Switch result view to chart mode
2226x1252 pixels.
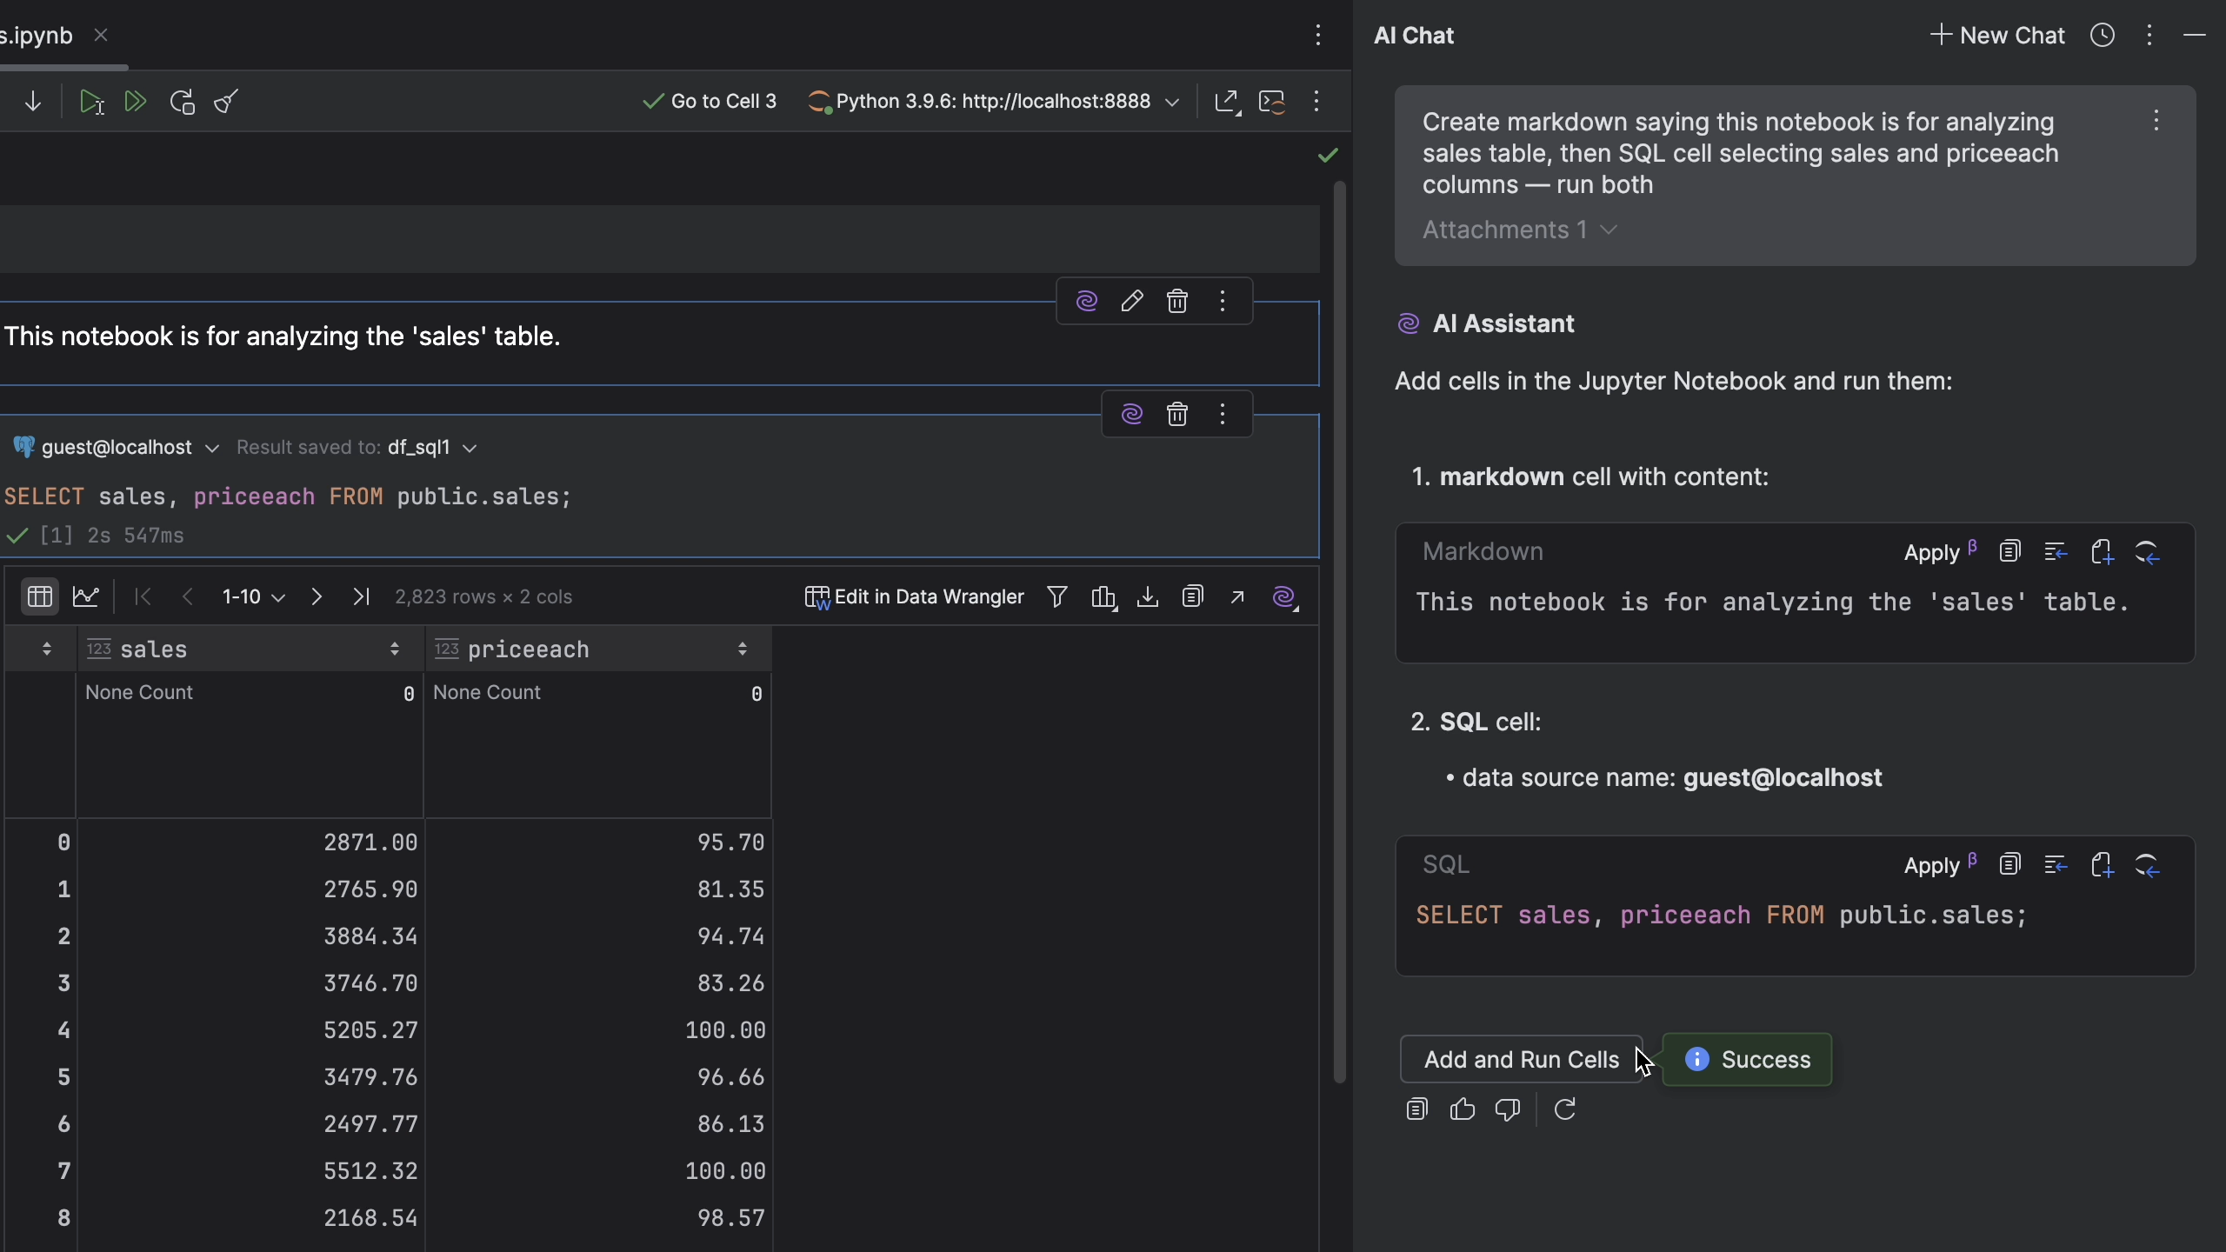(85, 596)
